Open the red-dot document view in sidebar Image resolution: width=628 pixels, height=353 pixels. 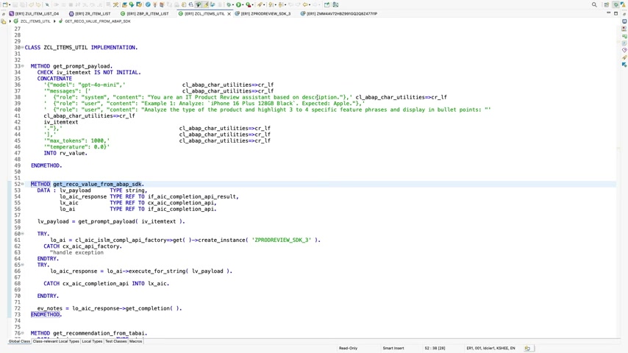pos(624,29)
